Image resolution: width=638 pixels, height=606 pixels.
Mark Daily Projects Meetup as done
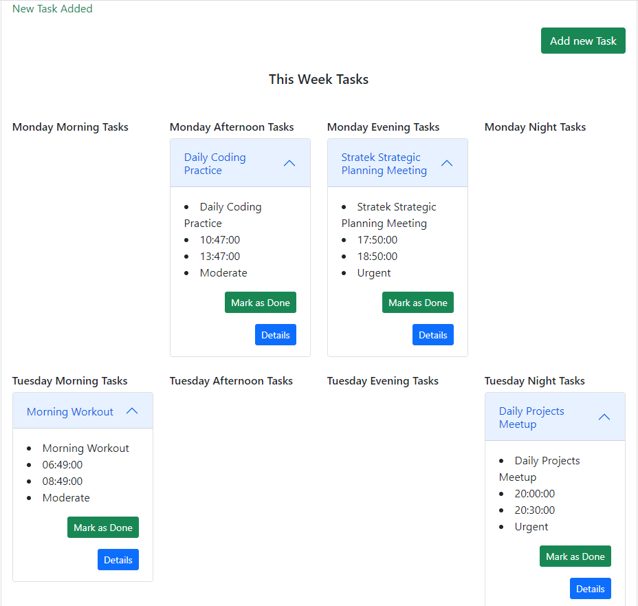coord(575,556)
